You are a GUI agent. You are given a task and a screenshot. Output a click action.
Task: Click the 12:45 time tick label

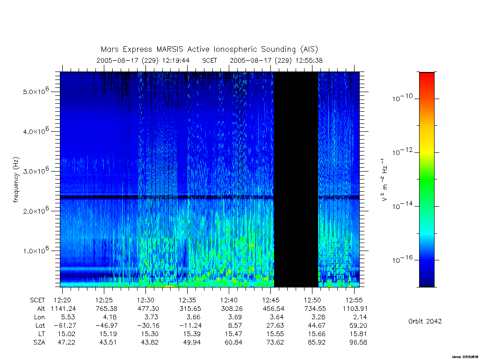[x=271, y=301]
